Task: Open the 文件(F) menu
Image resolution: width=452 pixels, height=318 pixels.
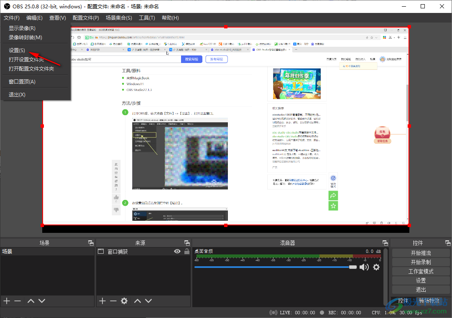Action: 12,18
